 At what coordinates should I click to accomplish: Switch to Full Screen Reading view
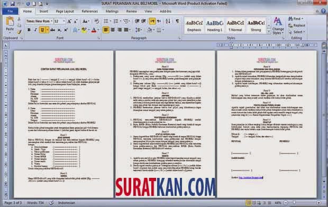(x=254, y=203)
